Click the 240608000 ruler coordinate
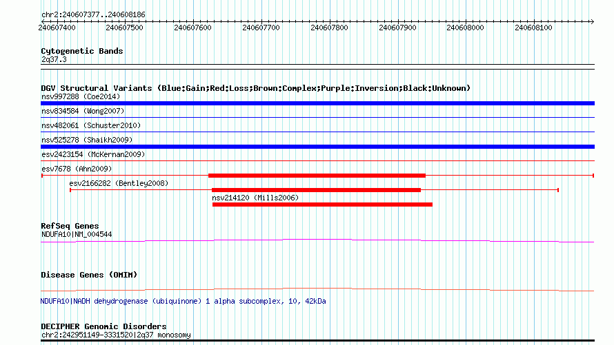The width and height of the screenshot is (614, 345). point(465,28)
